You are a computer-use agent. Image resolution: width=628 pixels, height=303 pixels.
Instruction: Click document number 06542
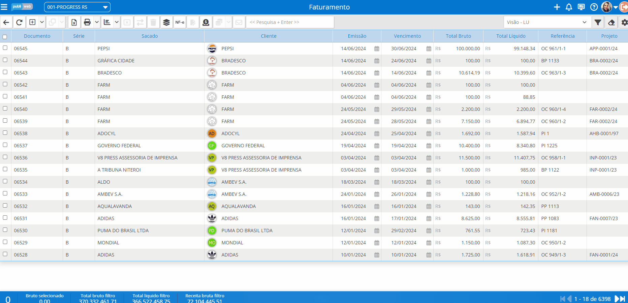click(21, 85)
